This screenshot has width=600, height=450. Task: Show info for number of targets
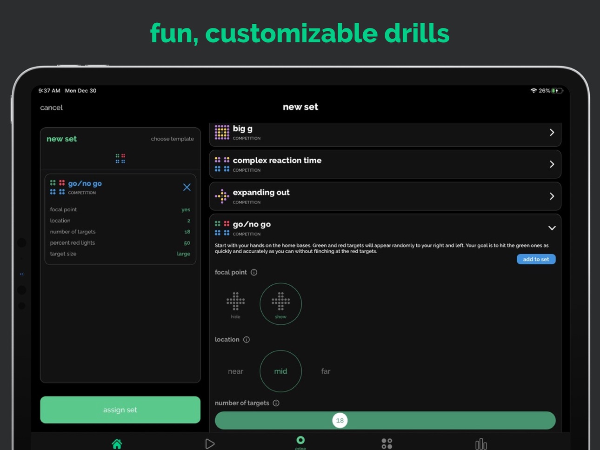276,403
